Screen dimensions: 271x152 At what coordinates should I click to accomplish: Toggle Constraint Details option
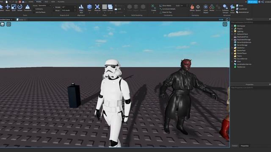[167, 9]
